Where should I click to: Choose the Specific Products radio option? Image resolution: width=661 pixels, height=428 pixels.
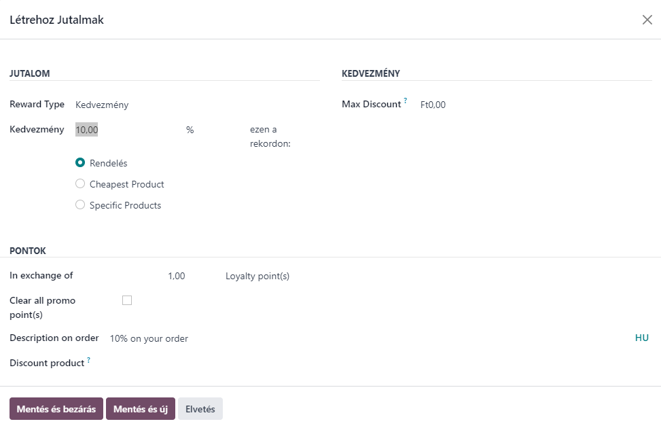point(80,205)
